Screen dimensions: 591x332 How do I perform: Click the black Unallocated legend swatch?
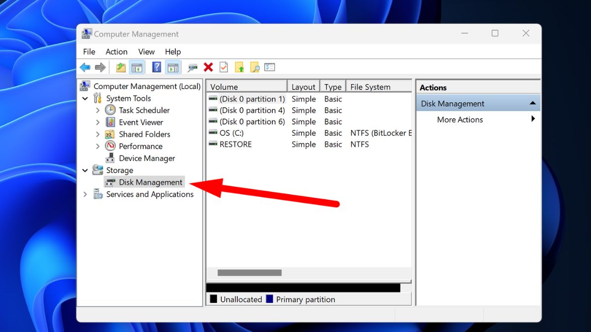click(x=213, y=299)
